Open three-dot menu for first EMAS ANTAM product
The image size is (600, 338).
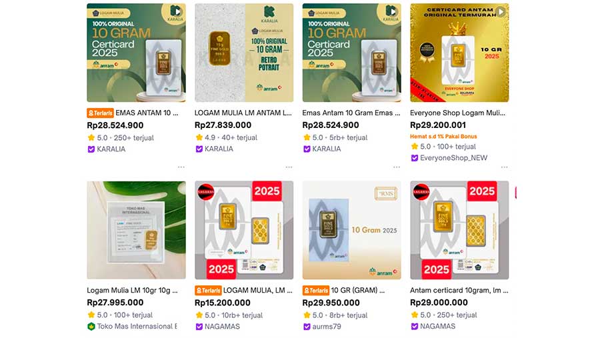point(181,167)
